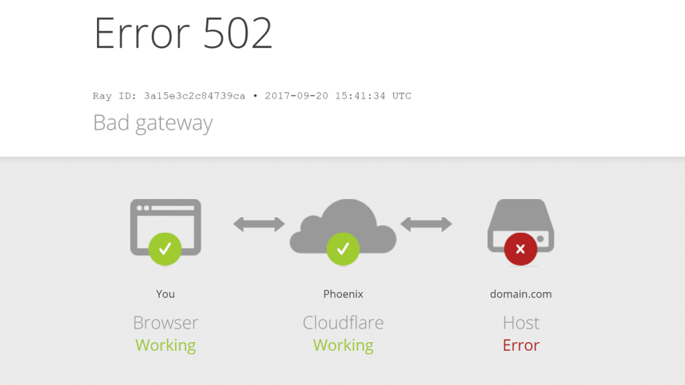Click the arrow between cloud and host
The image size is (685, 385).
pos(426,225)
